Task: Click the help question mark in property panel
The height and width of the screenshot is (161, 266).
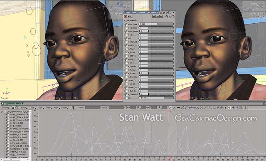Action: (x=173, y=16)
